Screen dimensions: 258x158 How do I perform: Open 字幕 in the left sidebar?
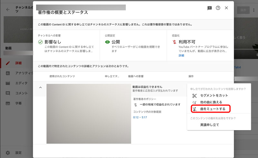[18, 104]
